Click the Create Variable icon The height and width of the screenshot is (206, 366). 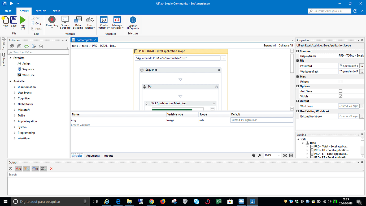point(104,20)
